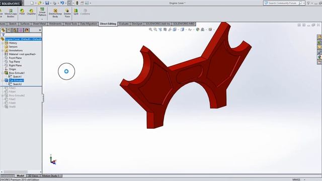
Task: Click the Select cursor tool icon
Action: [x=70, y=3]
